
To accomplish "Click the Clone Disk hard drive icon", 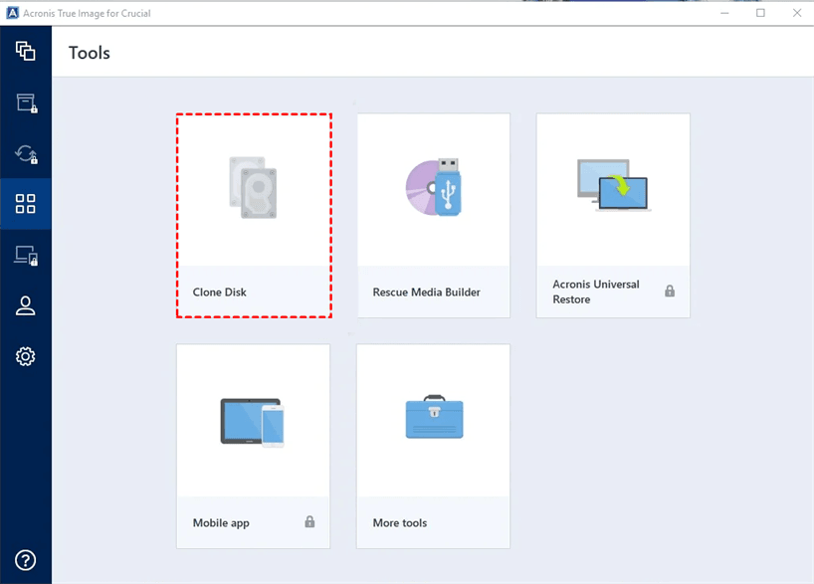I will pyautogui.click(x=253, y=187).
